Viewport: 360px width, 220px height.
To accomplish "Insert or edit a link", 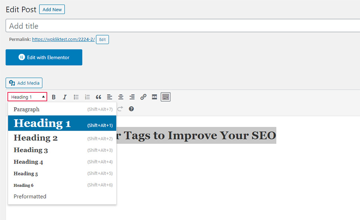I will coord(143,97).
